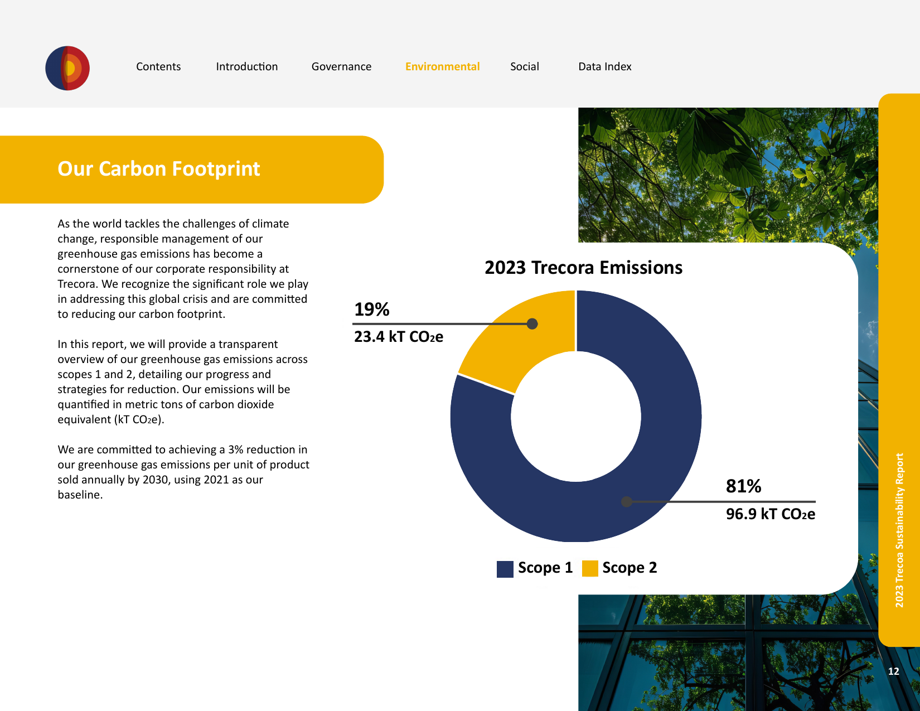920x711 pixels.
Task: Click the tree canopy photo at top right
Action: point(728,175)
